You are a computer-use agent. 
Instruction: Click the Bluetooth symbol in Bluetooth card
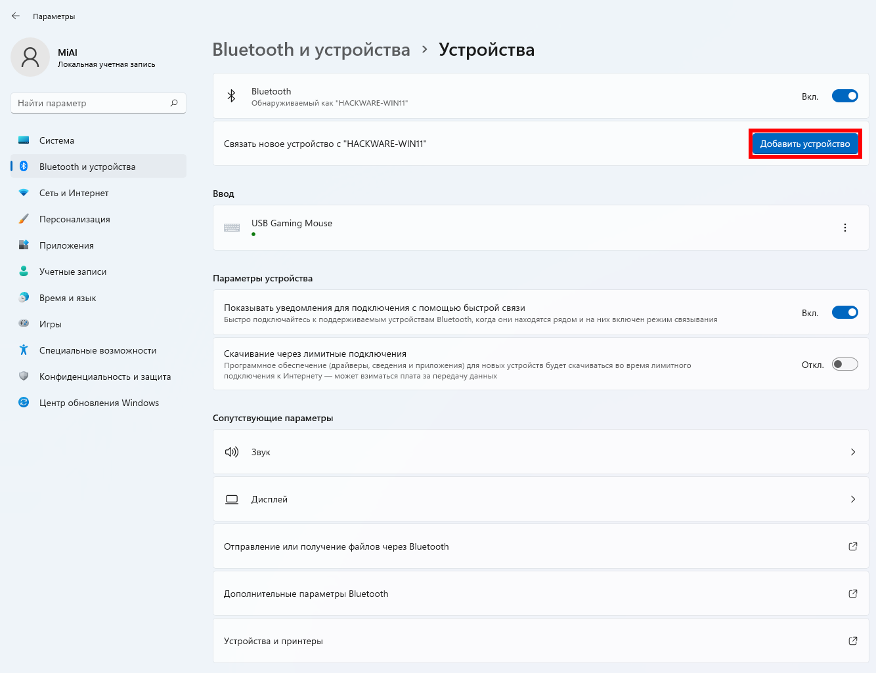coord(231,96)
